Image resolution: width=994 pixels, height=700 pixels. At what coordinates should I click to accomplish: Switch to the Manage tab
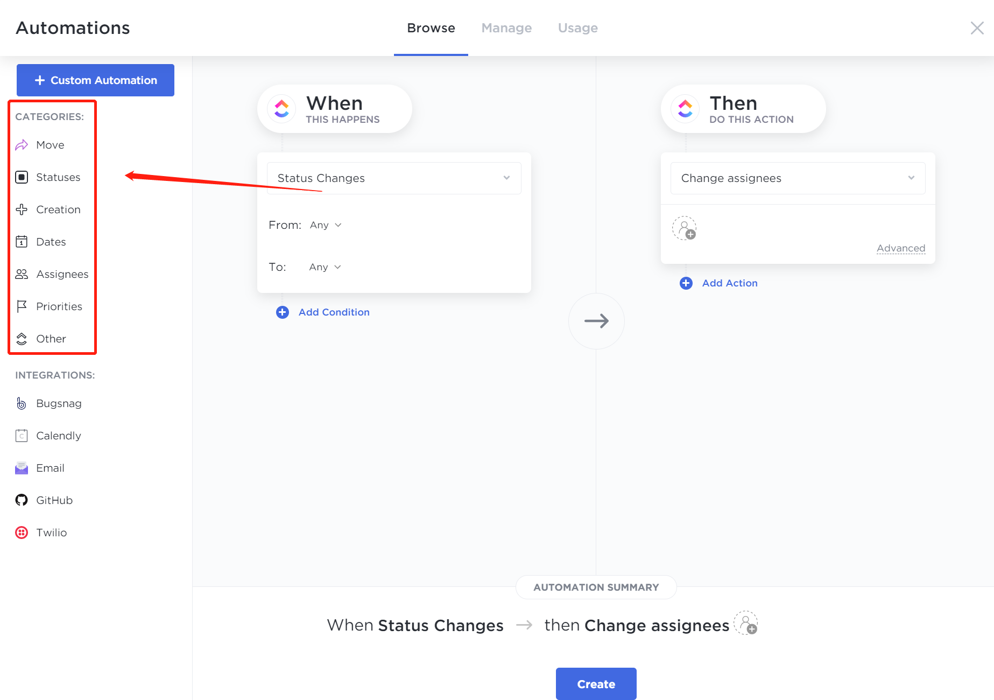(506, 28)
